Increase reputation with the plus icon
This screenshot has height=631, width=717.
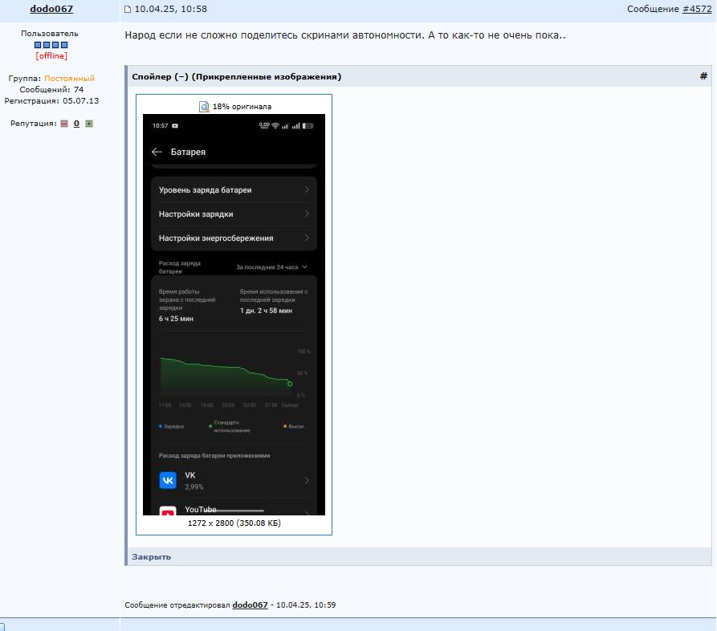point(89,124)
